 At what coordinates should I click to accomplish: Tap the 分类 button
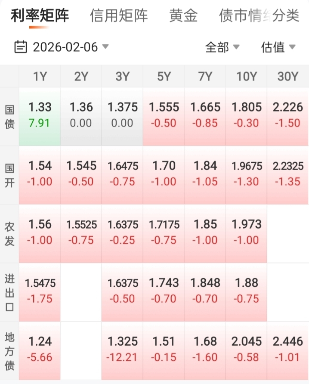pyautogui.click(x=286, y=16)
